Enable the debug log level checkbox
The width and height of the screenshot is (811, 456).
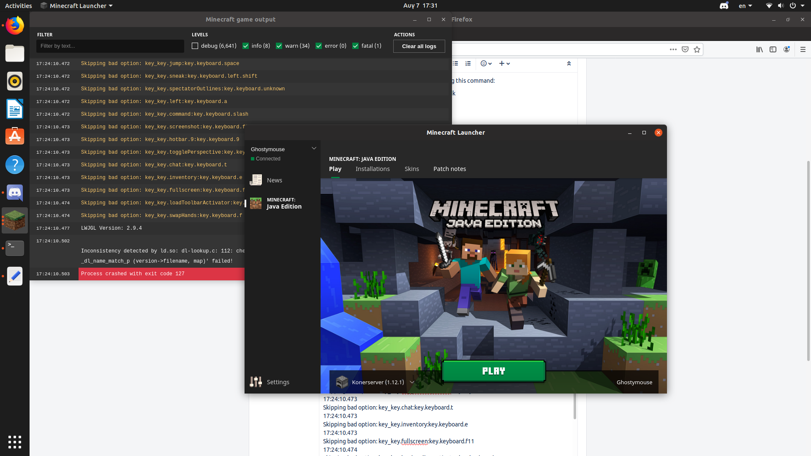tap(195, 46)
